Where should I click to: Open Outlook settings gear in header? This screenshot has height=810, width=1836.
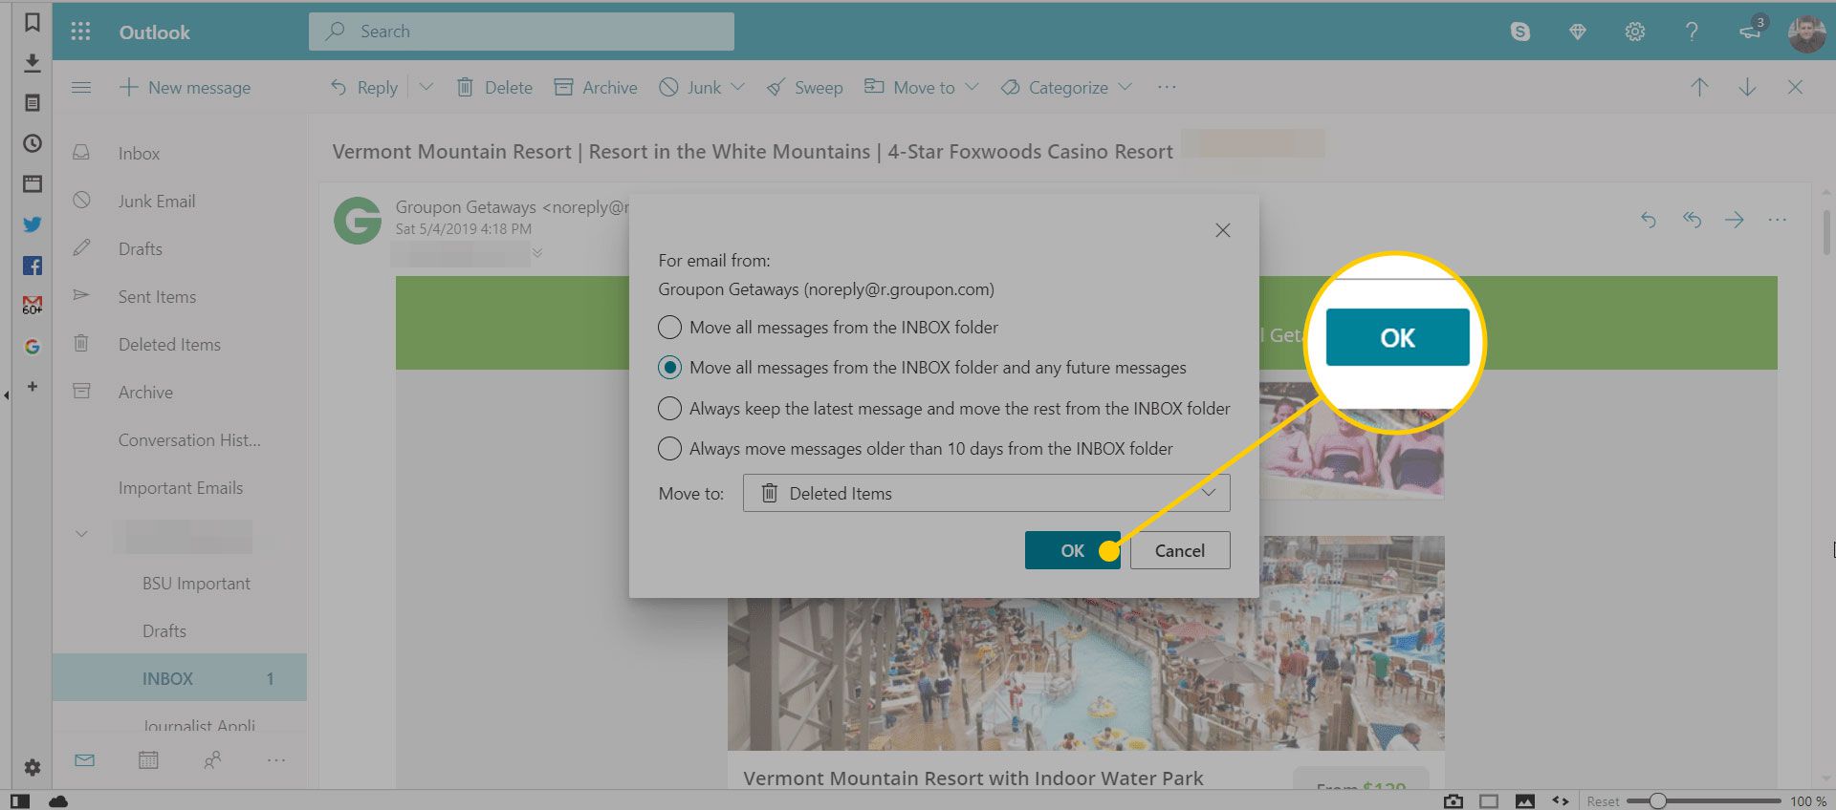(x=1635, y=32)
